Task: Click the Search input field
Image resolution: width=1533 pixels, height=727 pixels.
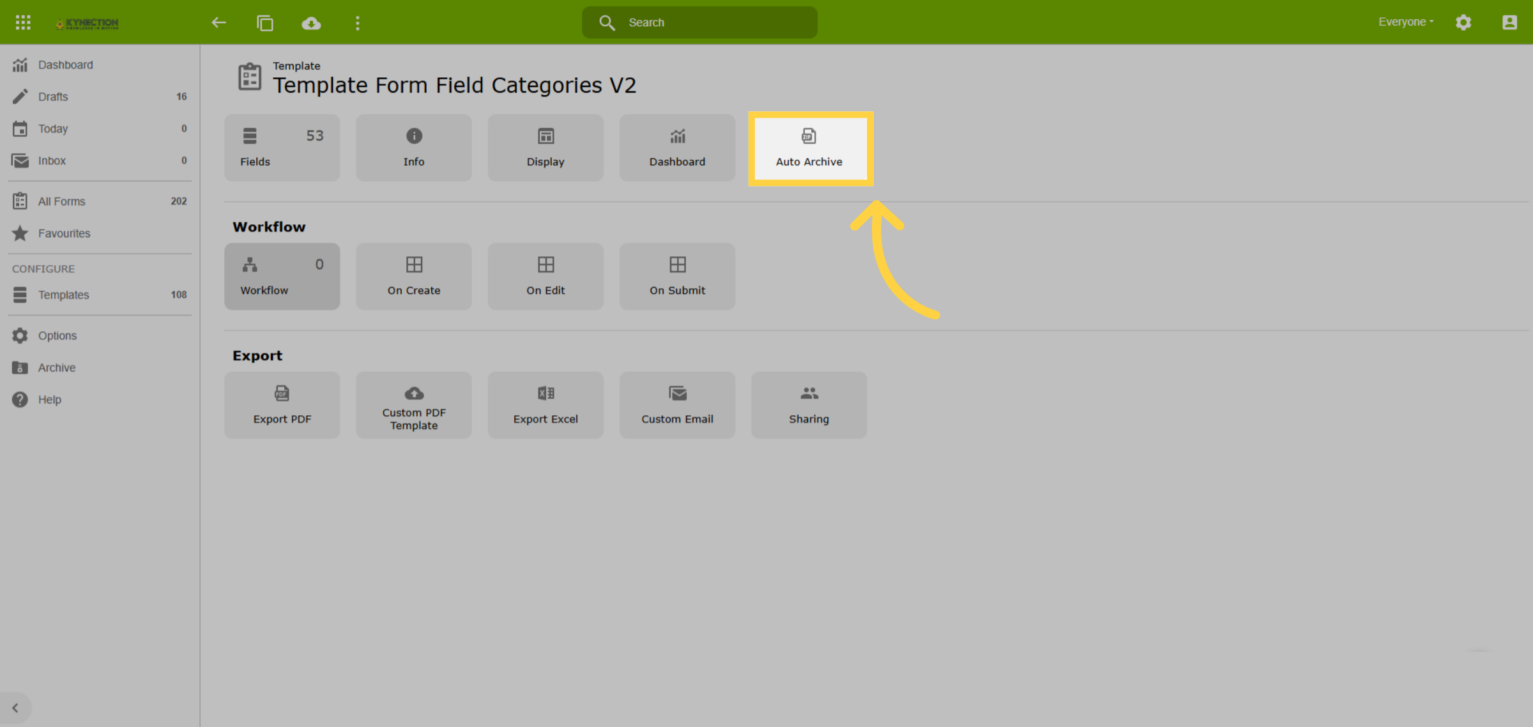Action: 699,22
